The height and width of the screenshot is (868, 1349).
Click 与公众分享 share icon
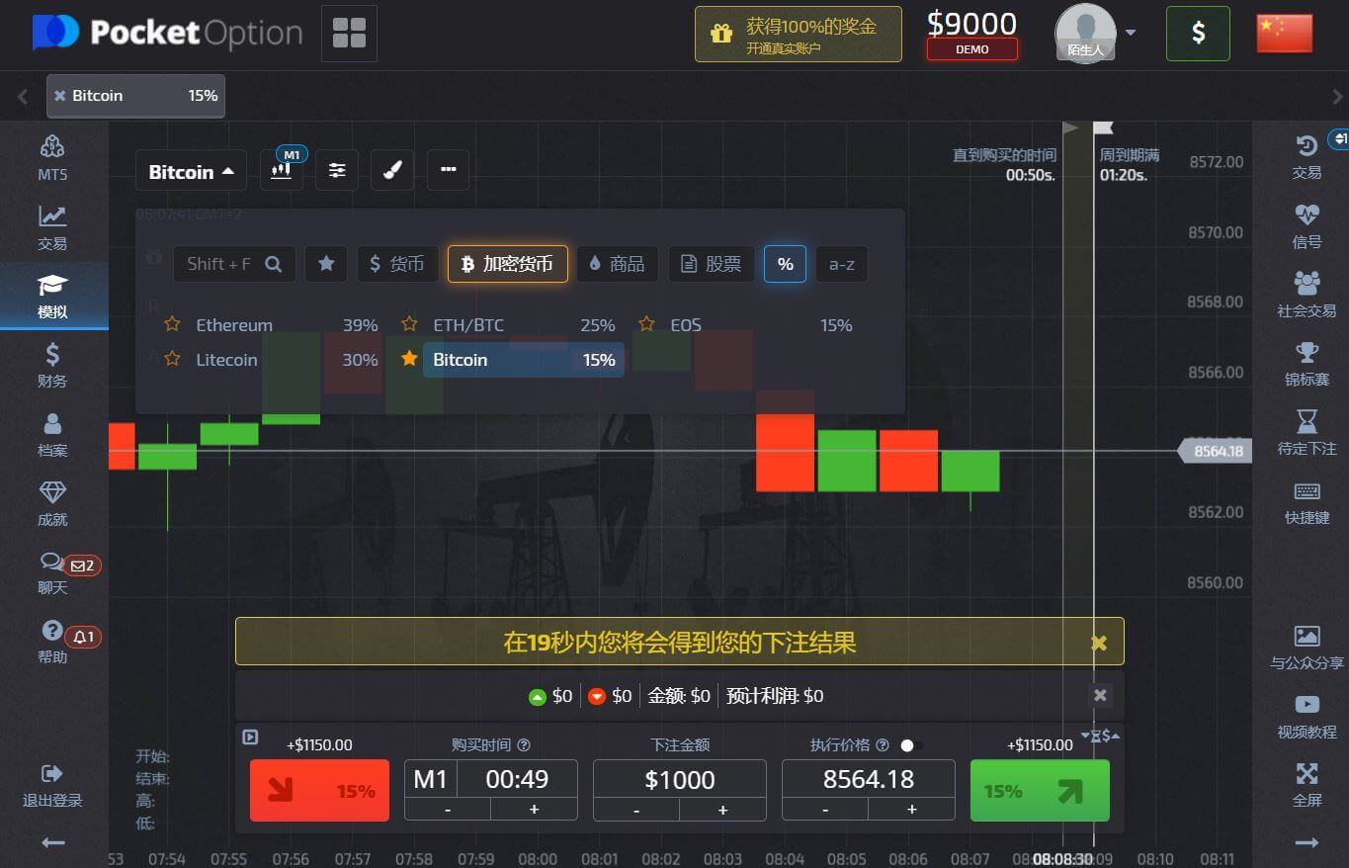point(1307,648)
